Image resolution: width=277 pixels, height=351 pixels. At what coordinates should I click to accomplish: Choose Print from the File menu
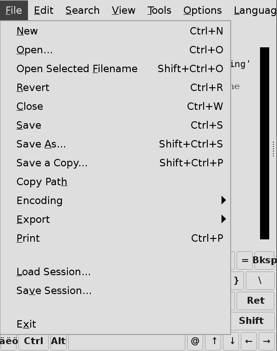pyautogui.click(x=28, y=238)
